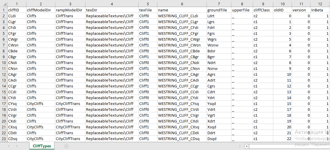Select cell WESTRING_CLIFF_CDdi

(182, 133)
